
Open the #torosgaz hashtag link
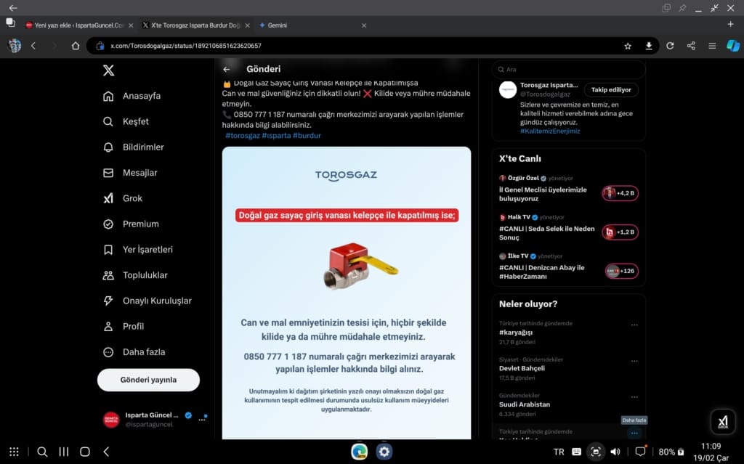243,135
